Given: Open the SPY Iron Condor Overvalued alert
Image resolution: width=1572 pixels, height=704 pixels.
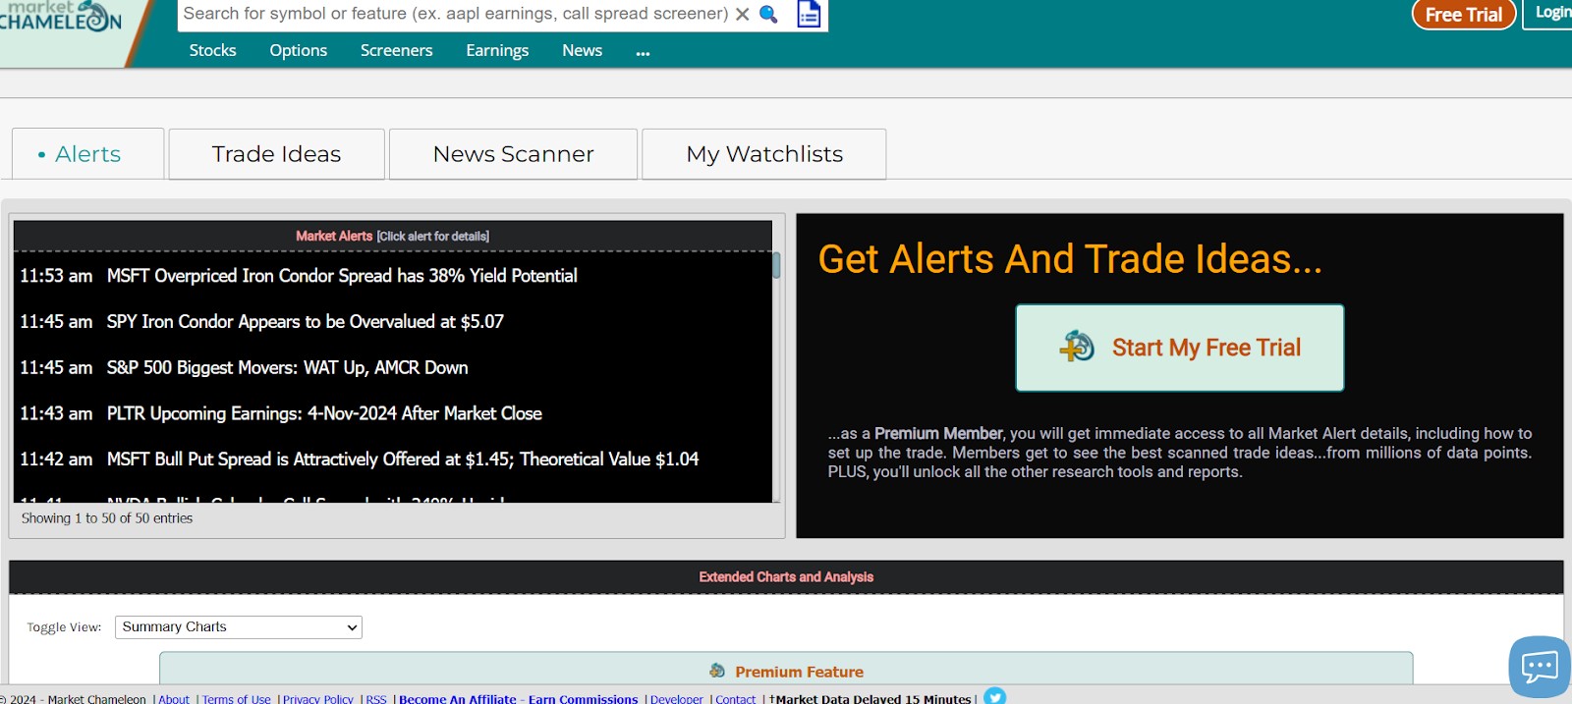Looking at the screenshot, I should pyautogui.click(x=306, y=322).
